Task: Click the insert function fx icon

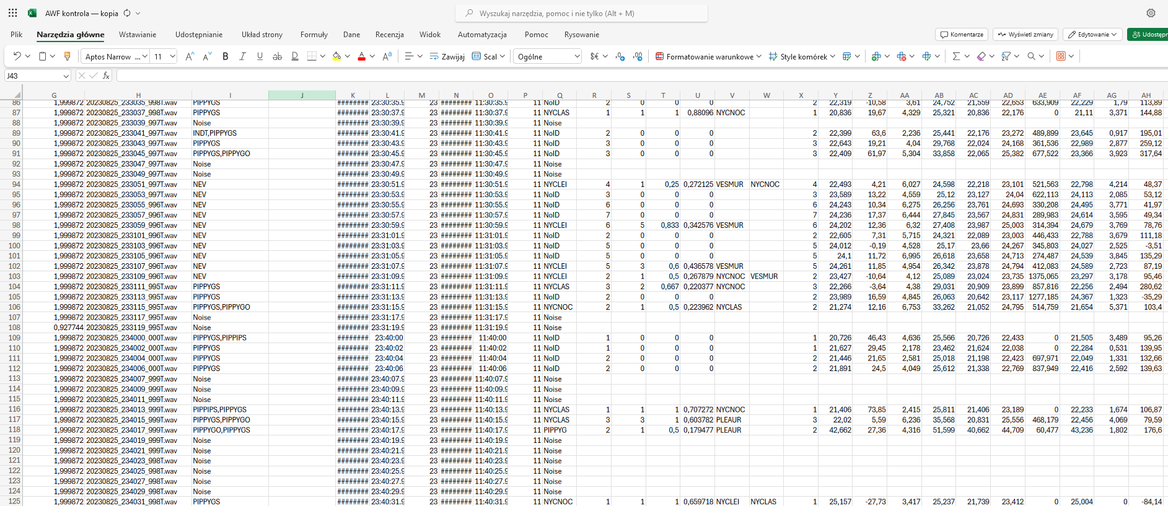Action: pos(106,76)
